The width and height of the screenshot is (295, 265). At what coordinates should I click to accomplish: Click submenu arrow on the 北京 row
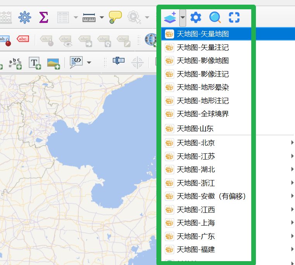[292, 143]
